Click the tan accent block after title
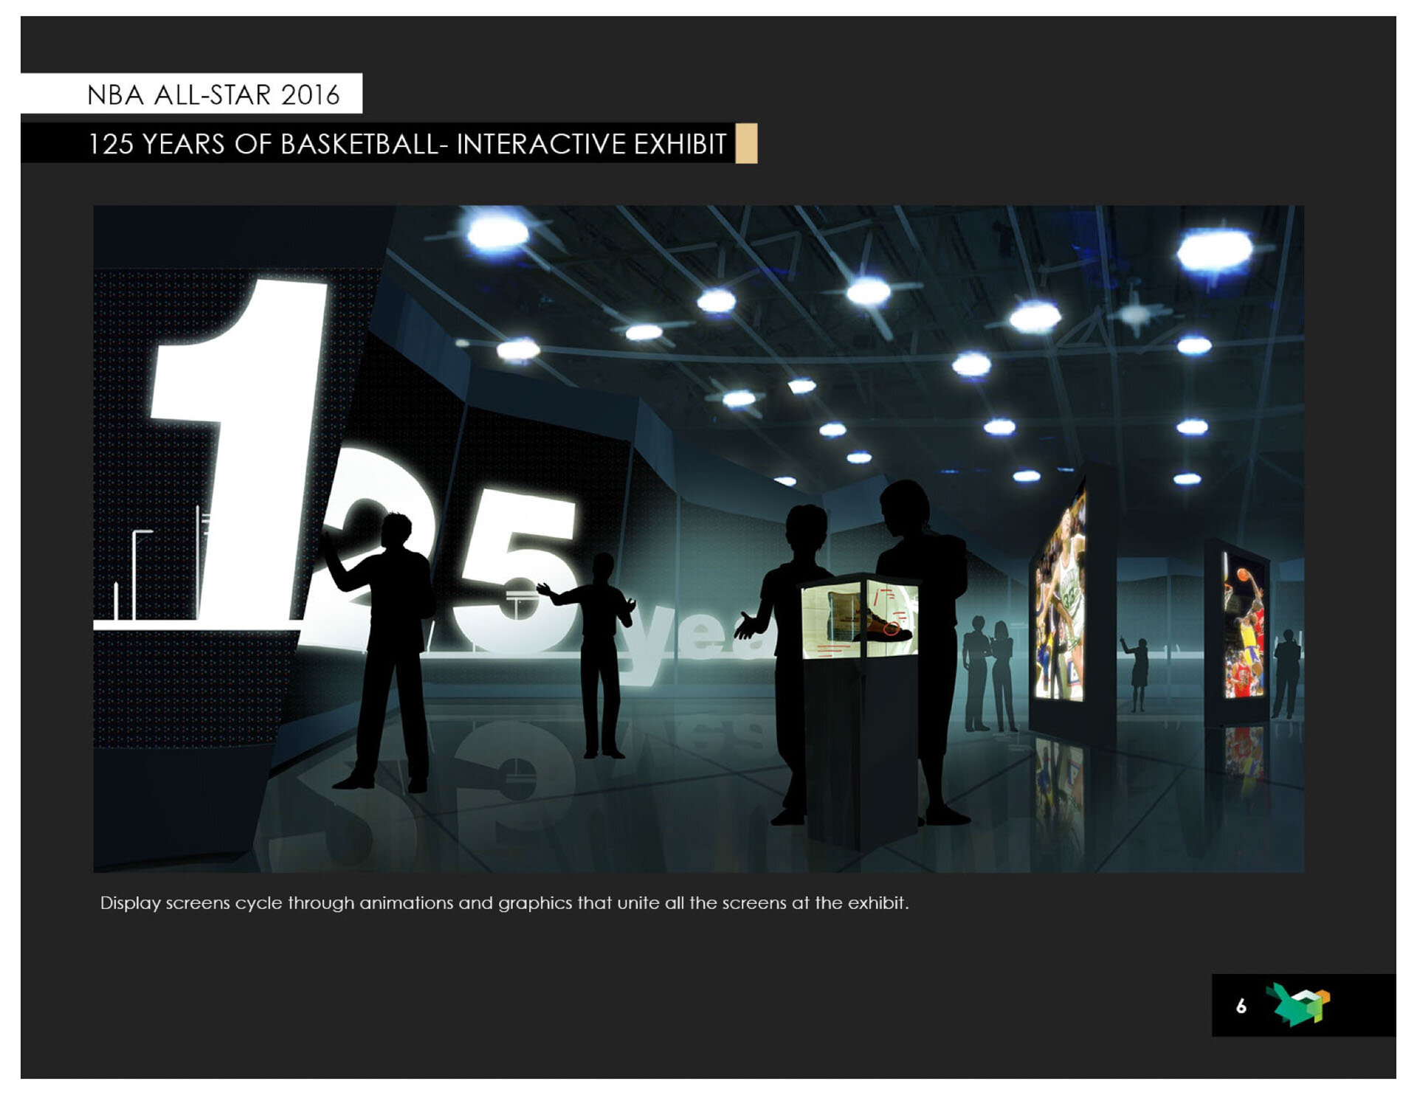The width and height of the screenshot is (1417, 1095). point(747,143)
